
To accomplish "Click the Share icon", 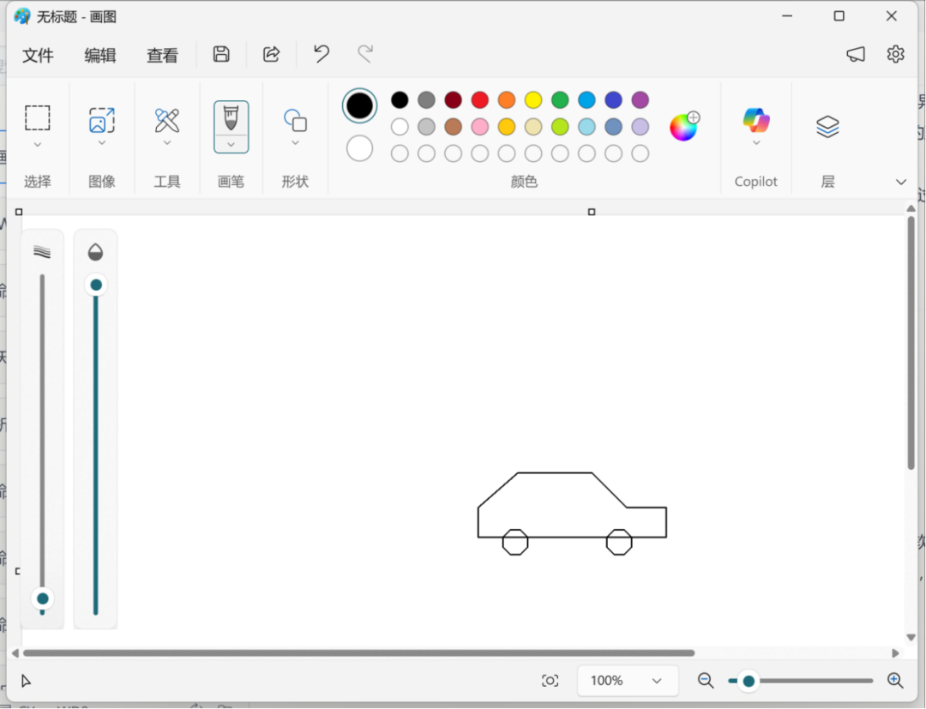I will 271,54.
